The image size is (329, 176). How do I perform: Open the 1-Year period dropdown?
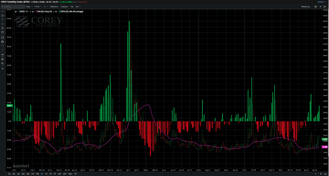coord(38,7)
